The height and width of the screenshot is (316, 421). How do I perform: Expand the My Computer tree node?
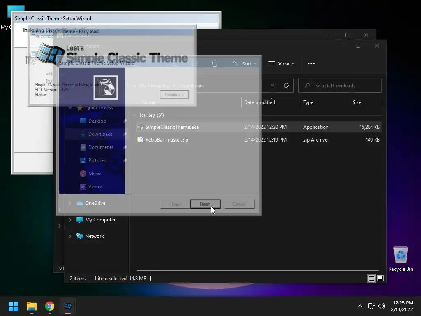click(70, 220)
